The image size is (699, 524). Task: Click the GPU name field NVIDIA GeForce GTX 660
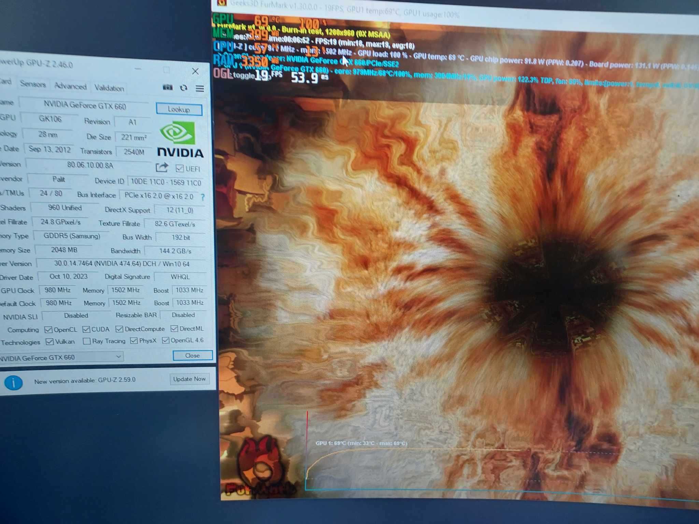[x=84, y=105]
